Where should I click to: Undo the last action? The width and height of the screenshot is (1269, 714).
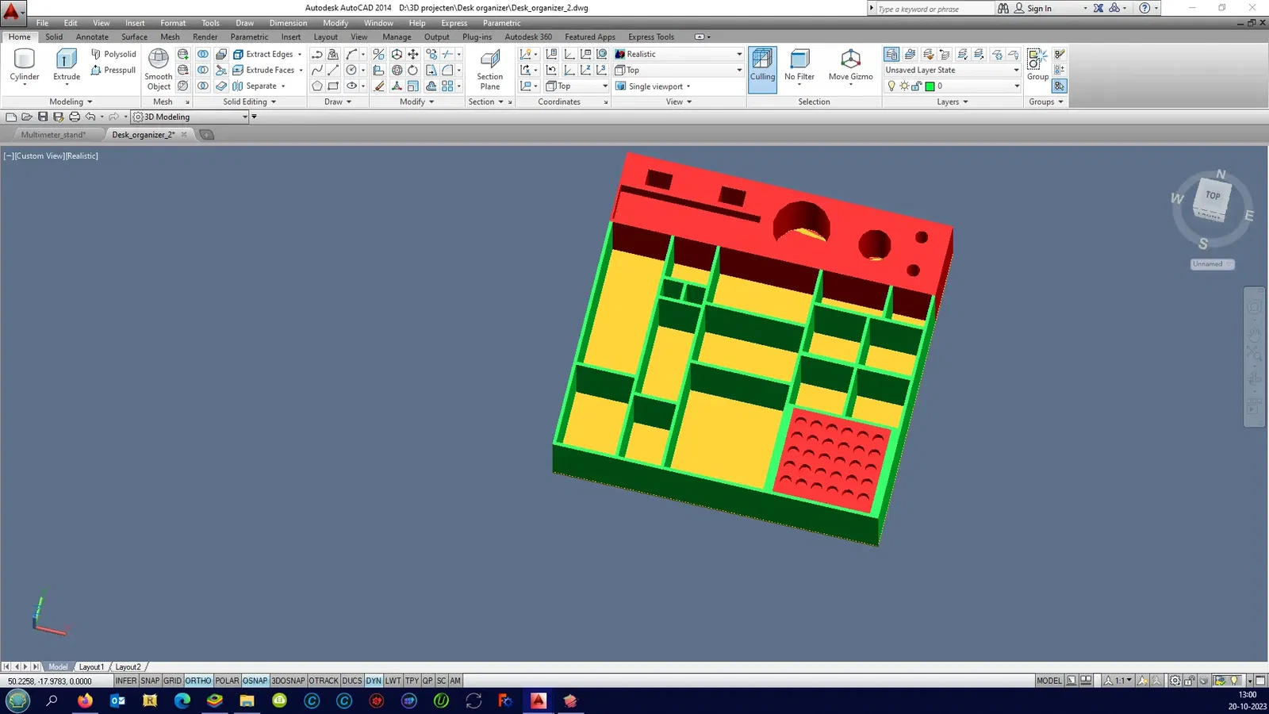point(90,117)
